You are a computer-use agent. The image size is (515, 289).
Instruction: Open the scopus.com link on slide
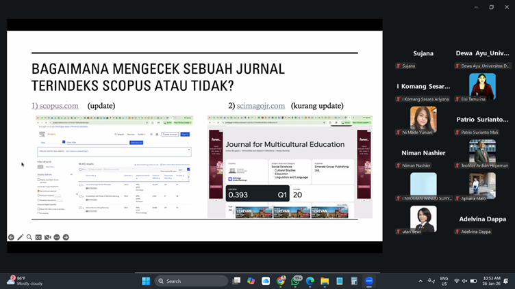(x=55, y=106)
